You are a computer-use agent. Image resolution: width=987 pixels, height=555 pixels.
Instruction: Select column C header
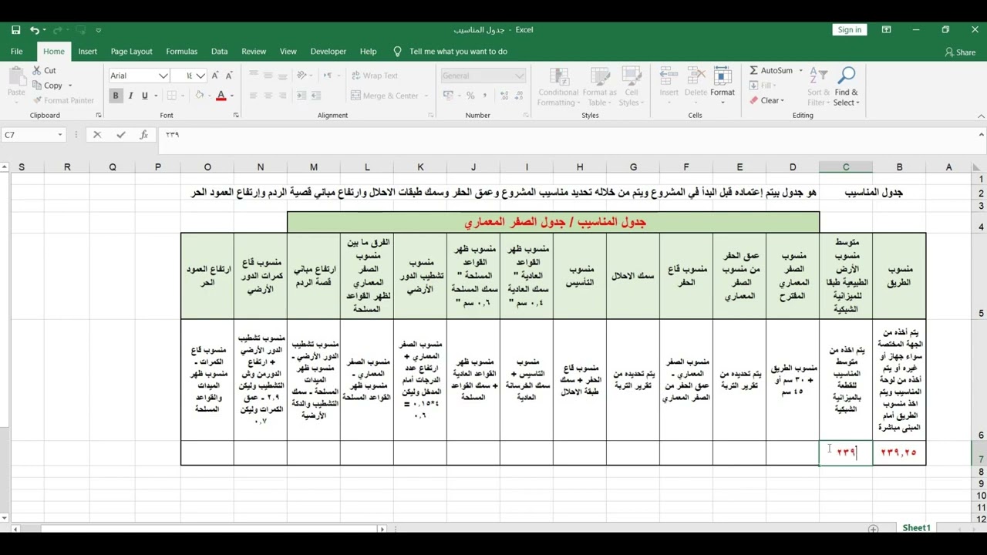(x=846, y=167)
